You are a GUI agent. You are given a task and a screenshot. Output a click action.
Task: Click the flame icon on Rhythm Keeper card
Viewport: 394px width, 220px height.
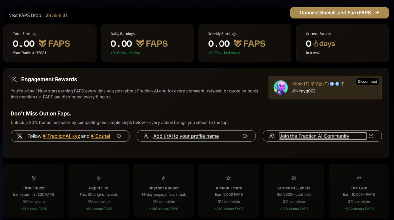click(x=164, y=178)
